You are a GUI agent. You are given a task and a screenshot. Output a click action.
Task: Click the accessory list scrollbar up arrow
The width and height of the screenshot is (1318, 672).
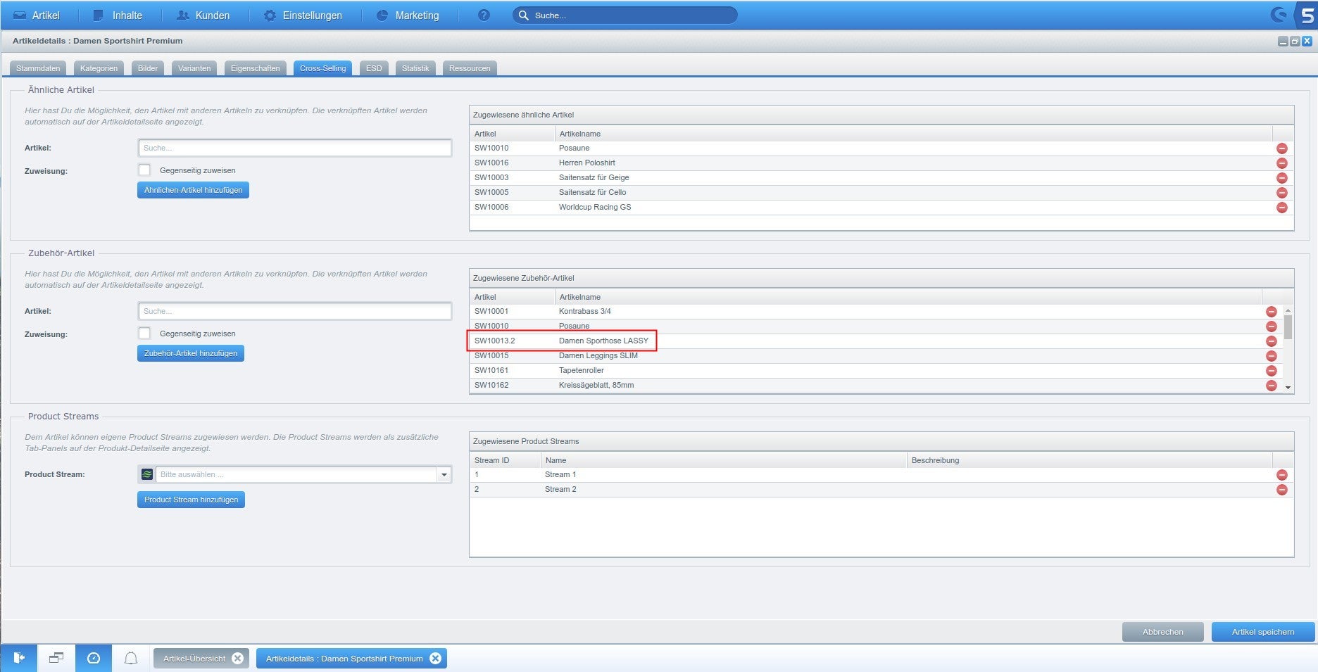tap(1288, 310)
